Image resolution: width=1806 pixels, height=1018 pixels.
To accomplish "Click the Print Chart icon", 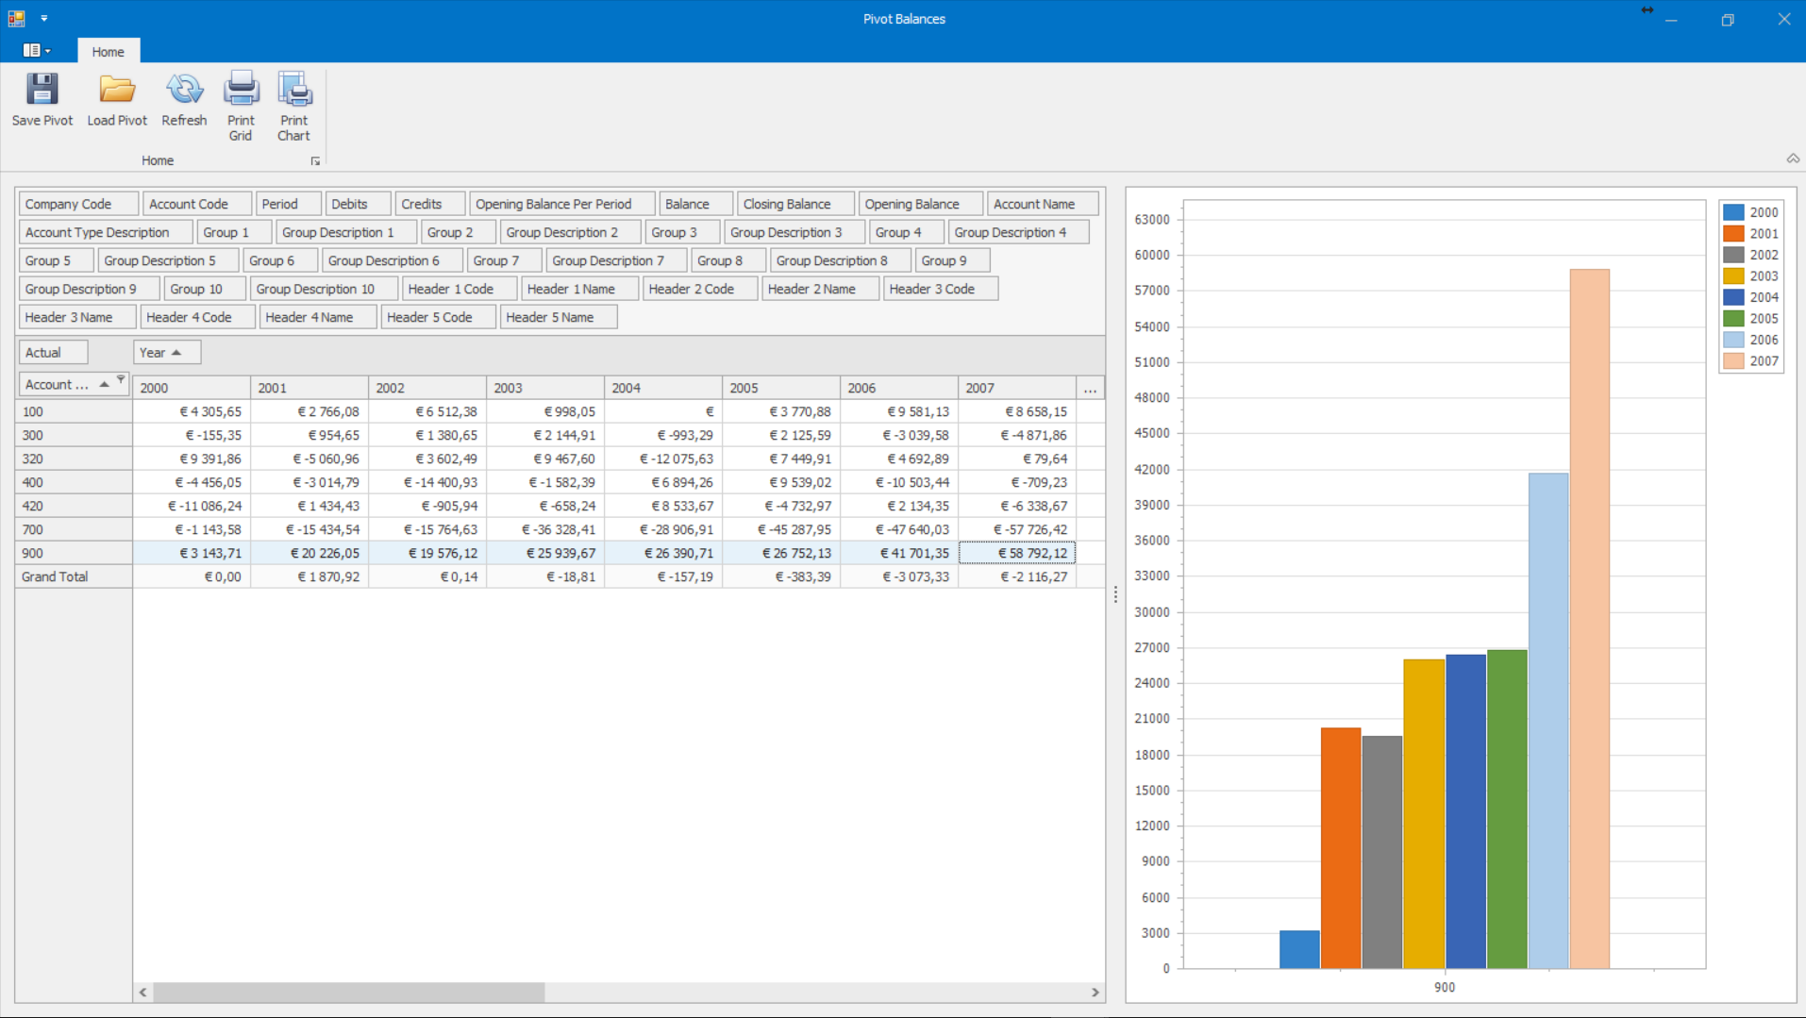I will point(294,90).
